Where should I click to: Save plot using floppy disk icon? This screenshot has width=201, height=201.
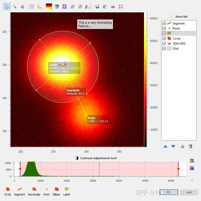97,7
